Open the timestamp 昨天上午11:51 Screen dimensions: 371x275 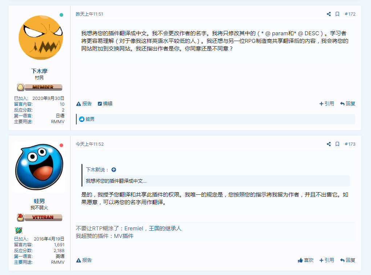pos(89,14)
